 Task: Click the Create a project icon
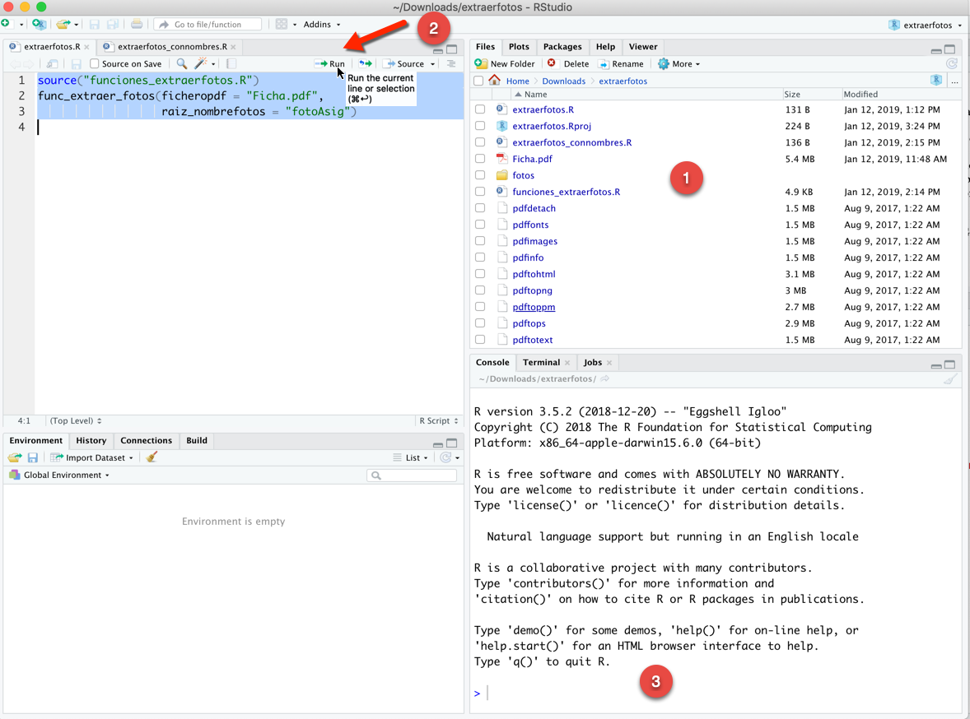click(39, 24)
